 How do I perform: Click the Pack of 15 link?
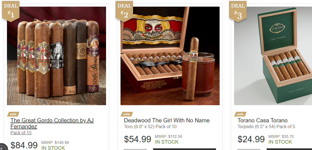point(21,133)
